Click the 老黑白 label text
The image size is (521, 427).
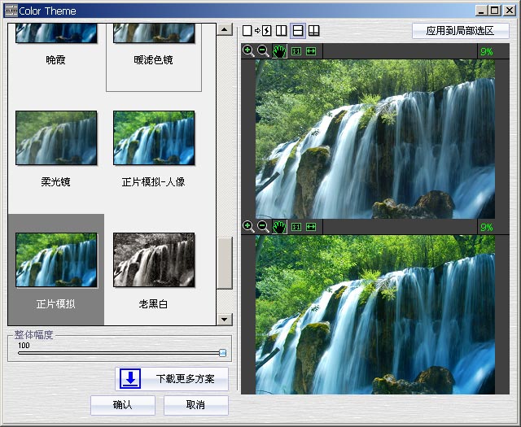pyautogui.click(x=153, y=304)
